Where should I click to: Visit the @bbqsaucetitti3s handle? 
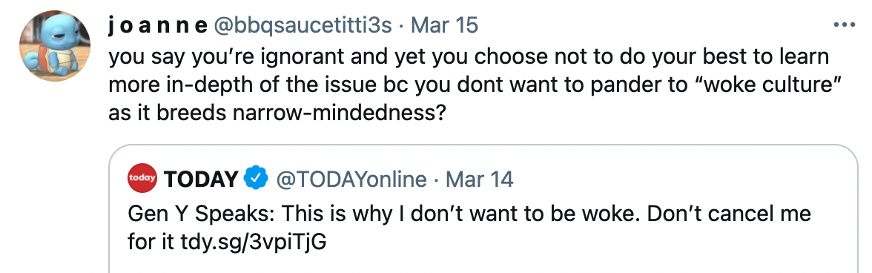(x=303, y=25)
